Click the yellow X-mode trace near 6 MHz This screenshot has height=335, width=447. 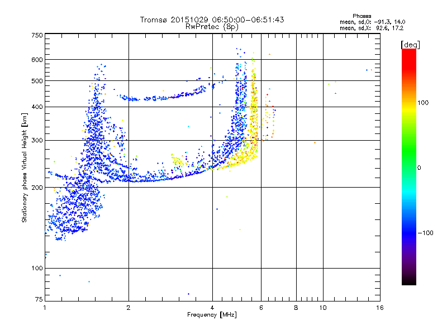tap(254, 114)
